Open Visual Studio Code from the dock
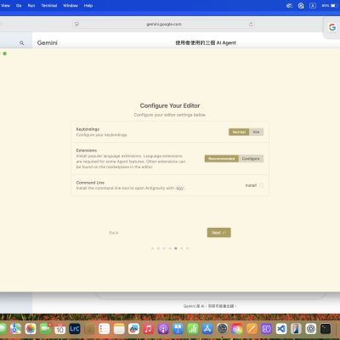340x340 pixels. click(281, 329)
